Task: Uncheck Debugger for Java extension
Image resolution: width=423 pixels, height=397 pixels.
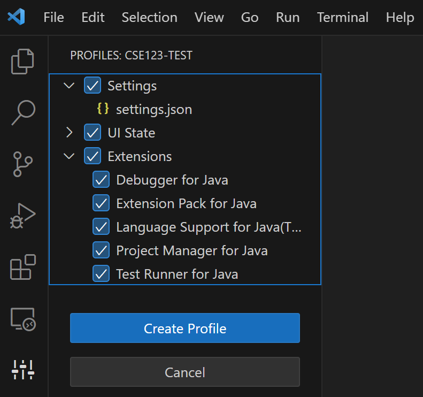Action: [101, 180]
